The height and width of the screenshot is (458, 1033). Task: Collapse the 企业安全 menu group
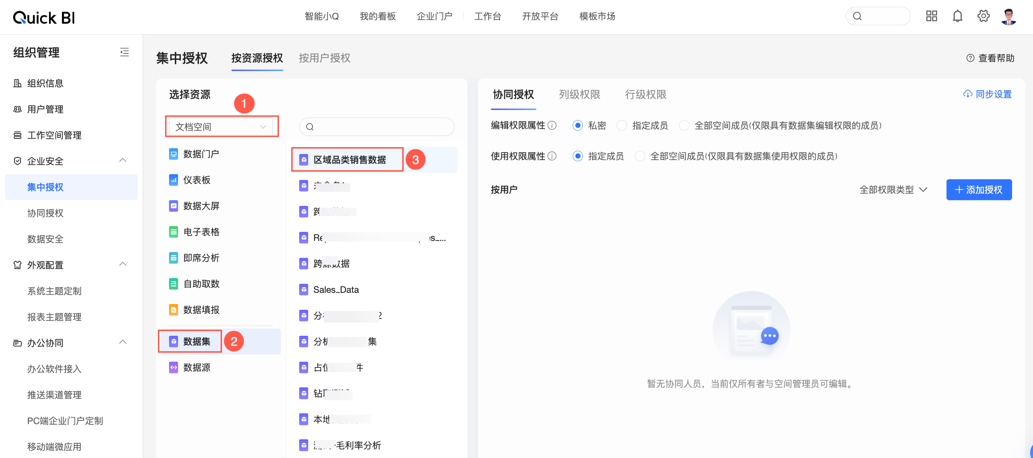[x=123, y=160]
